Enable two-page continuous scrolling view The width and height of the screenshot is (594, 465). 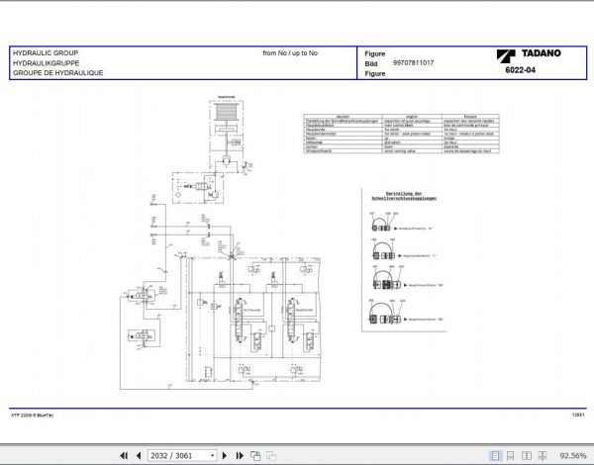click(543, 455)
